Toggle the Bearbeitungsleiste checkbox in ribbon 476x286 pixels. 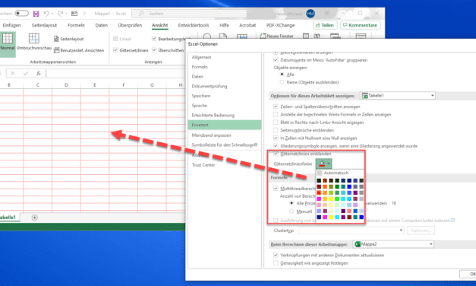tap(154, 39)
